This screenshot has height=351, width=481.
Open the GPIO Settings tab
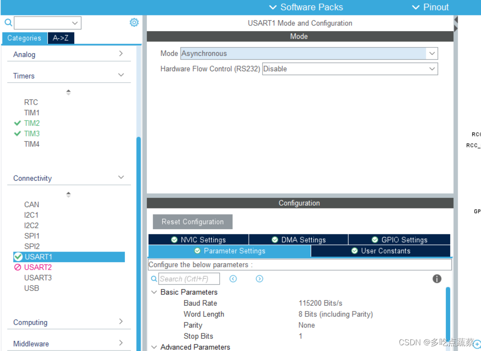[399, 240]
